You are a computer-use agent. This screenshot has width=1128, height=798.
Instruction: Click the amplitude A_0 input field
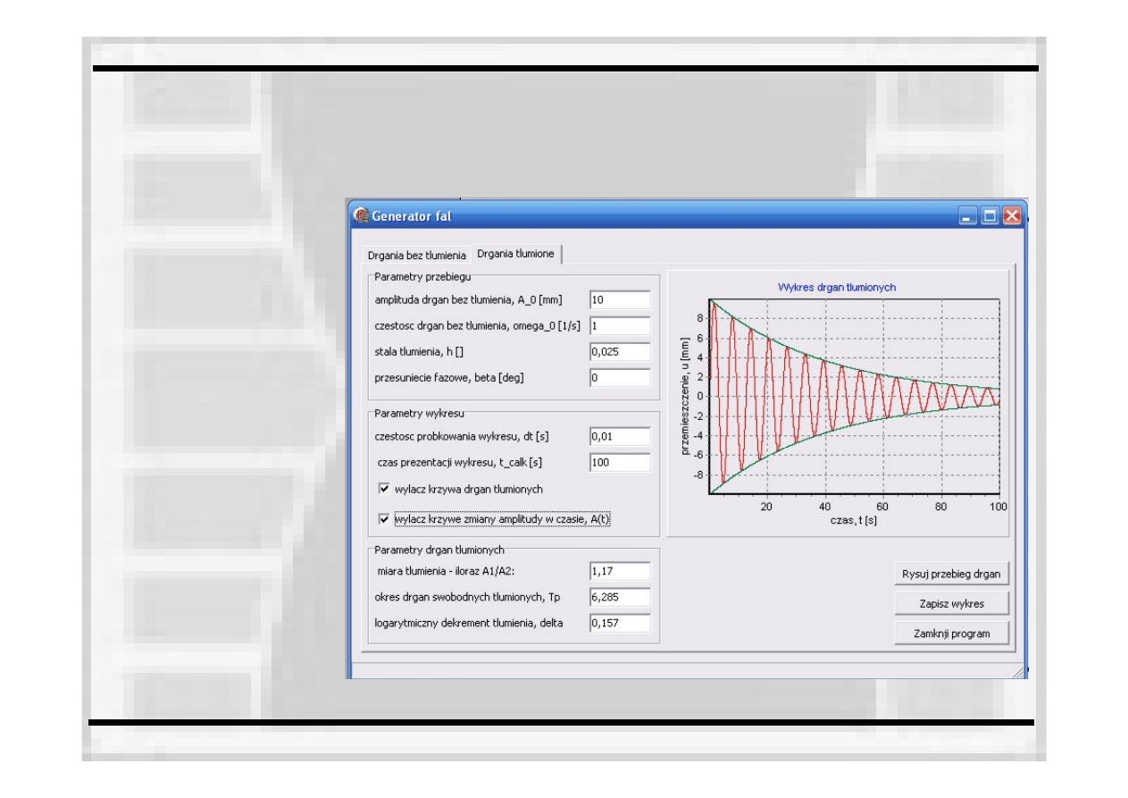tap(620, 300)
